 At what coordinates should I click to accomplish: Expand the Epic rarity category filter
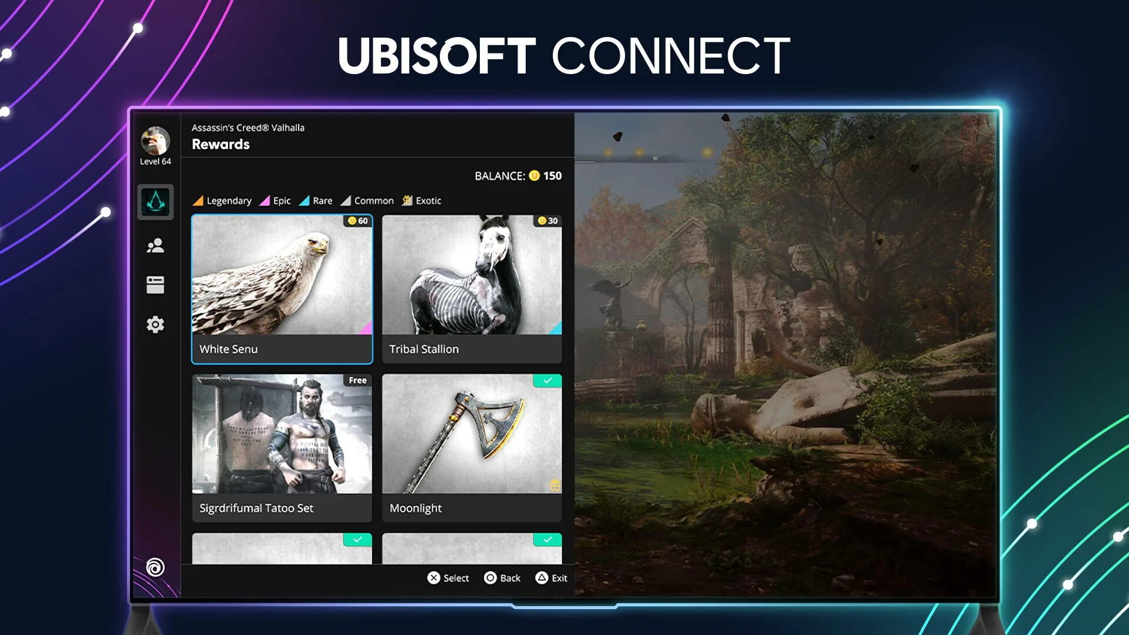tap(275, 200)
